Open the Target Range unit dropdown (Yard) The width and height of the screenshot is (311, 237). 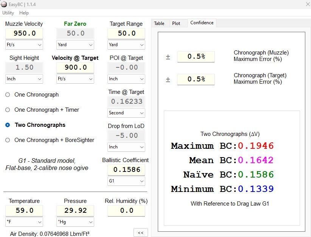126,45
